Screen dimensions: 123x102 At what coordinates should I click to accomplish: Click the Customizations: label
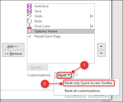[x=39, y=75]
